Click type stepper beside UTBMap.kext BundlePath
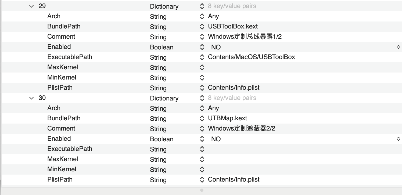402x195 pixels. pyautogui.click(x=202, y=118)
